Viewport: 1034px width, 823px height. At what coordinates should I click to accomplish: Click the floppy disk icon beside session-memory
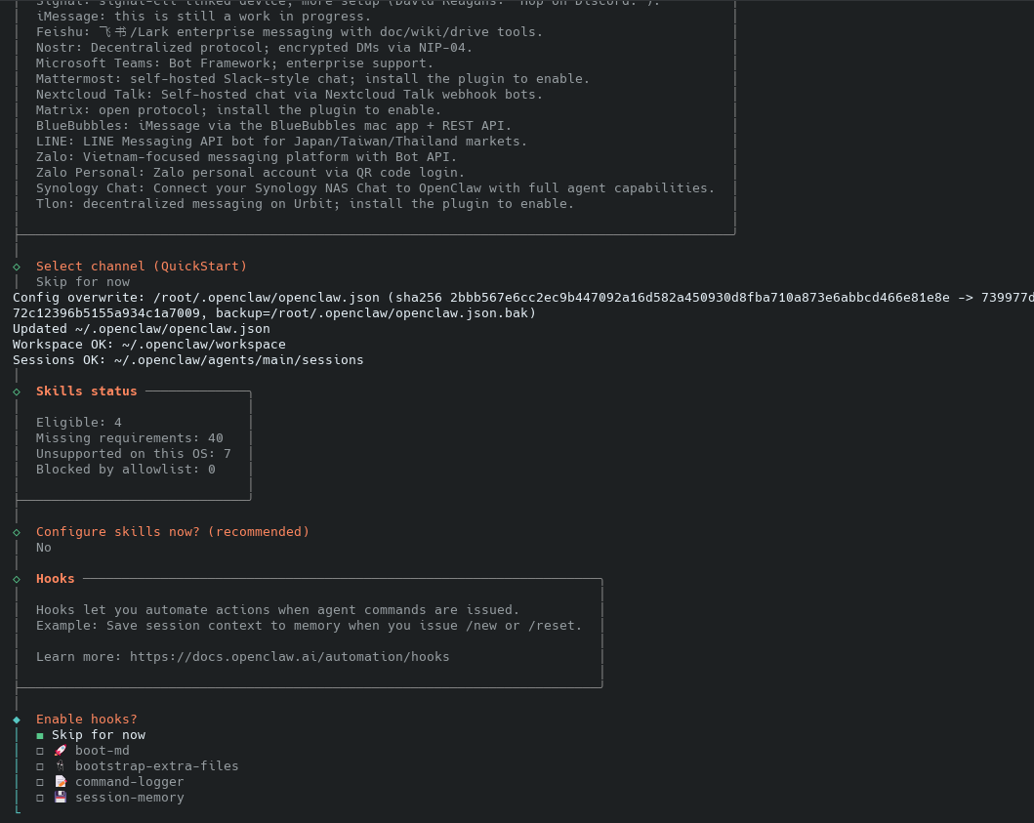pos(61,798)
